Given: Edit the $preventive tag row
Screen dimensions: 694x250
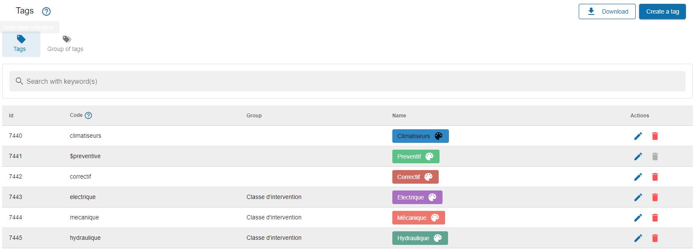Looking at the screenshot, I should (638, 156).
